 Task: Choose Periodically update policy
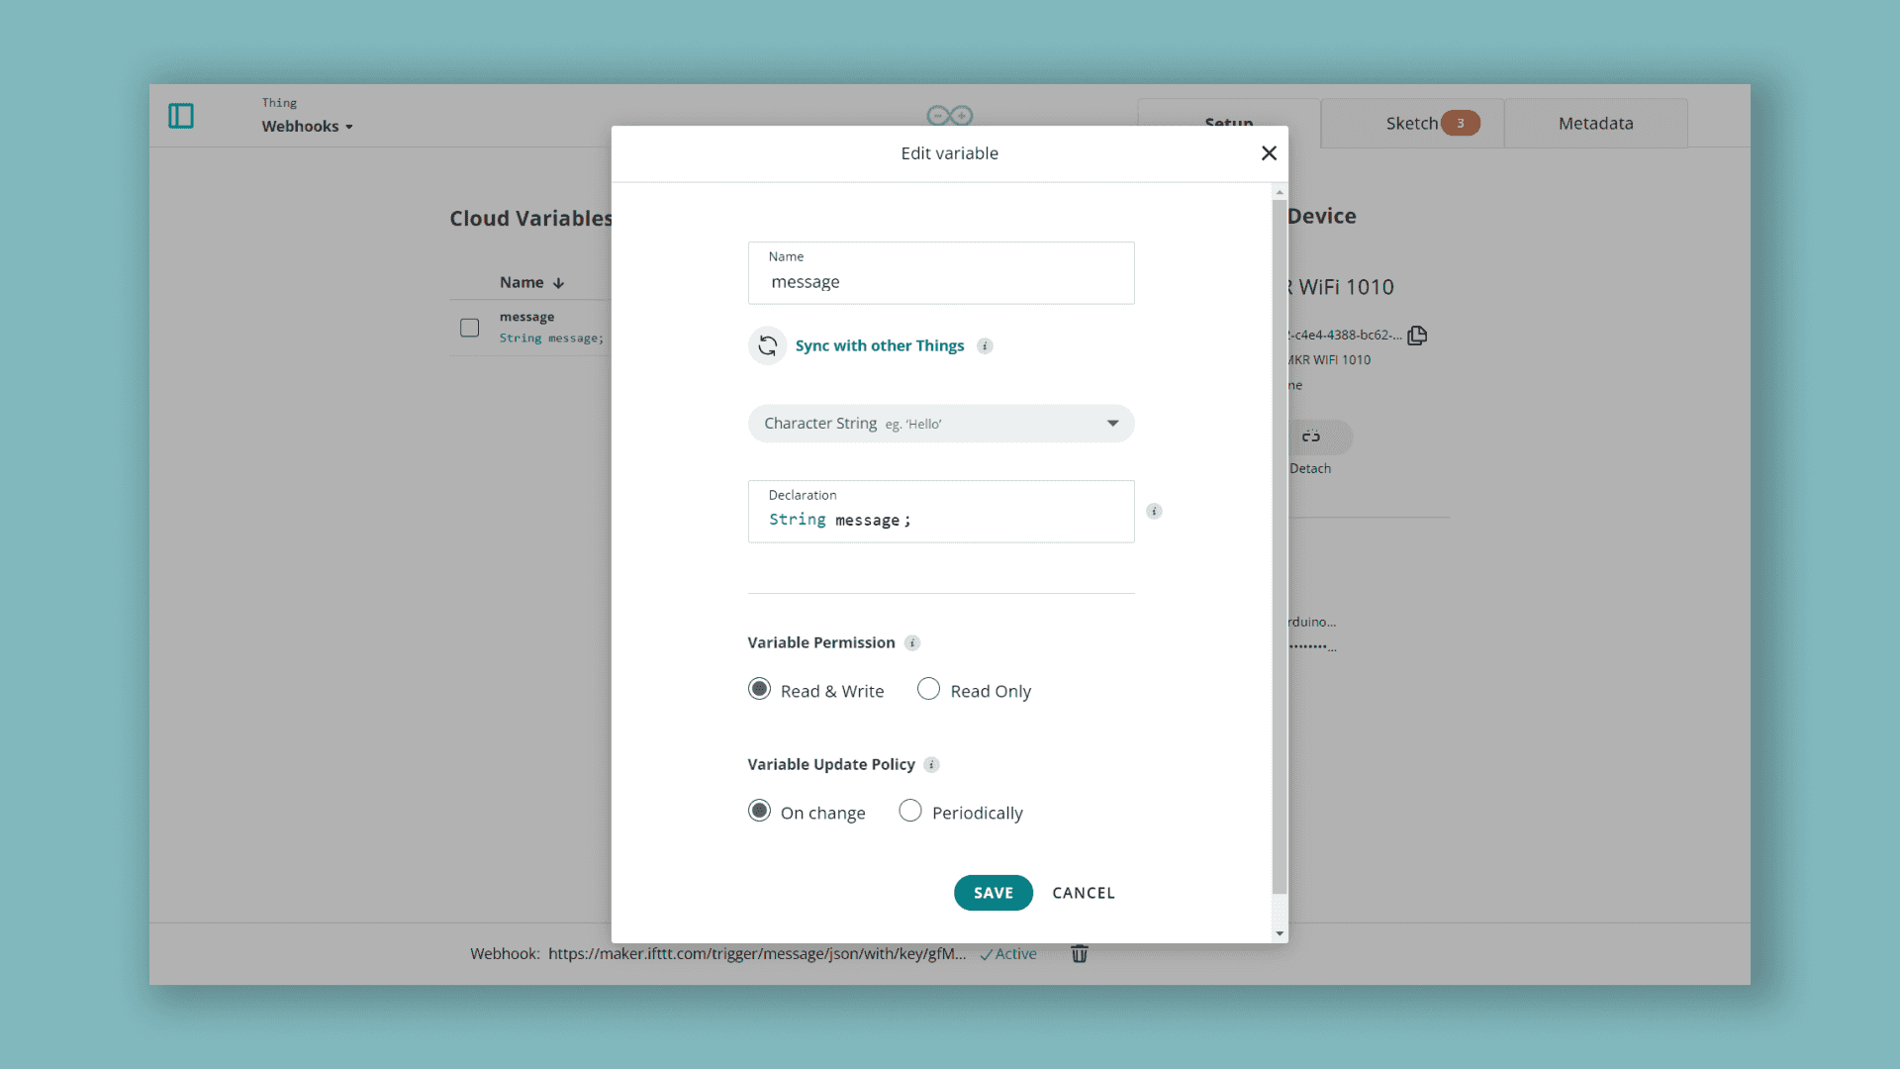point(910,811)
